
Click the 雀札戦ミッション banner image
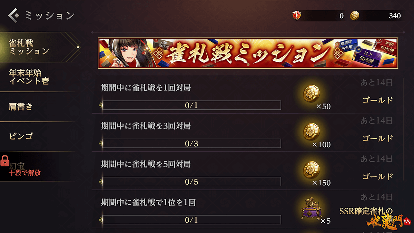[x=248, y=52]
